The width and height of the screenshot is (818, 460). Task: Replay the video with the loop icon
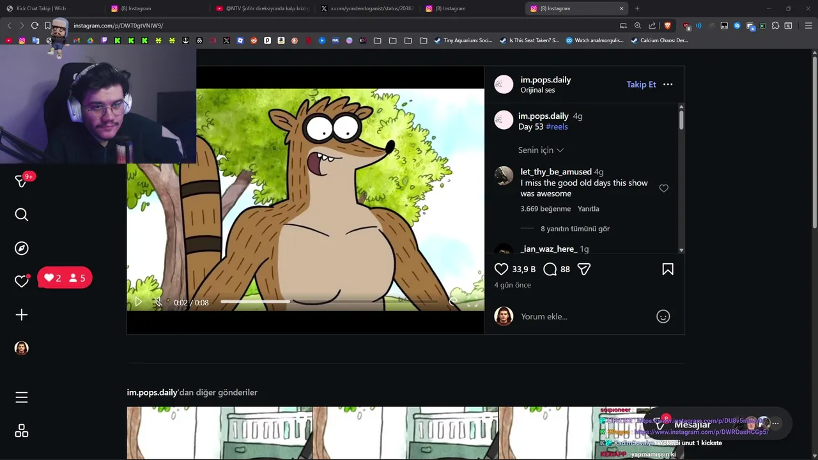453,302
